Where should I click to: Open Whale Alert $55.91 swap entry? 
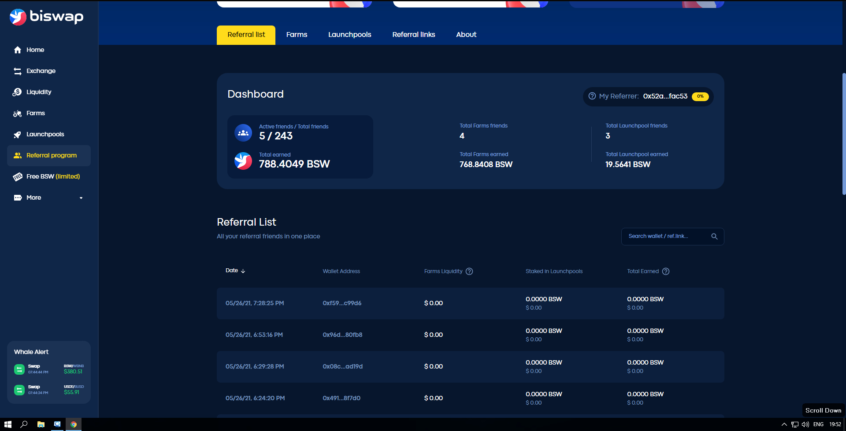pyautogui.click(x=49, y=390)
